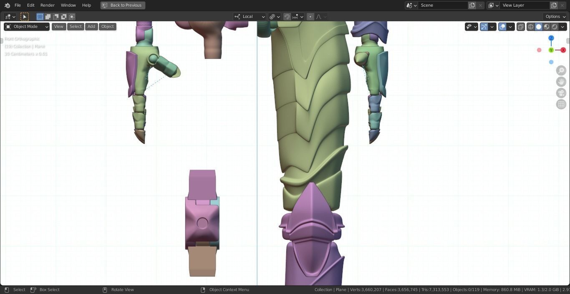
Task: Click the 'Select' status bar hint
Action: coord(19,290)
